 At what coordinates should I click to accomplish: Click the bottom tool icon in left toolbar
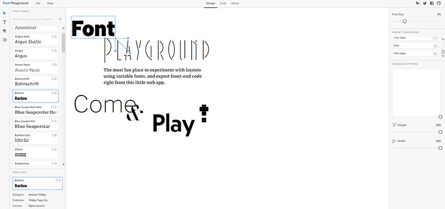pyautogui.click(x=5, y=40)
